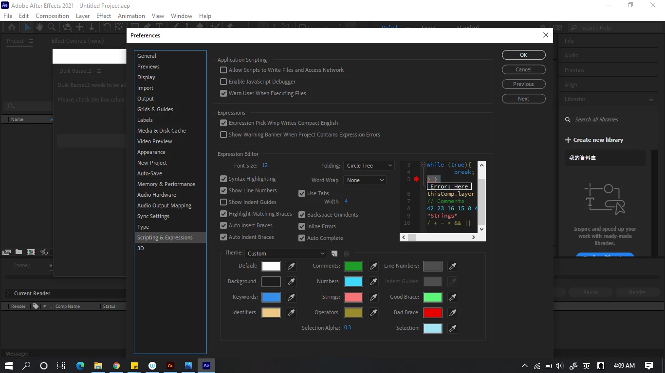This screenshot has width=665, height=373.
Task: Click the plus icon to create a library
Action: coord(568,140)
